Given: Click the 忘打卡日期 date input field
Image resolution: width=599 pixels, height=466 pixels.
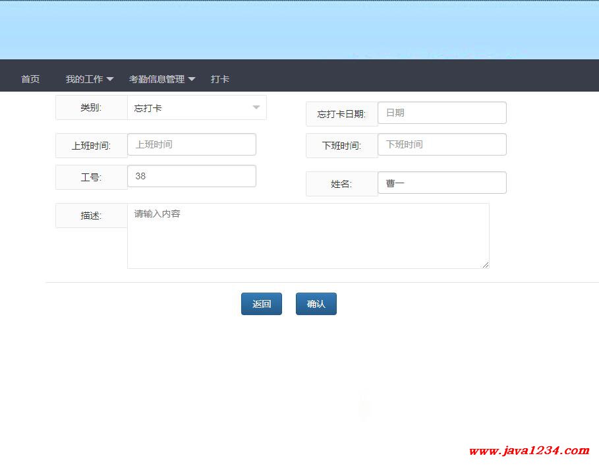Looking at the screenshot, I should (442, 113).
